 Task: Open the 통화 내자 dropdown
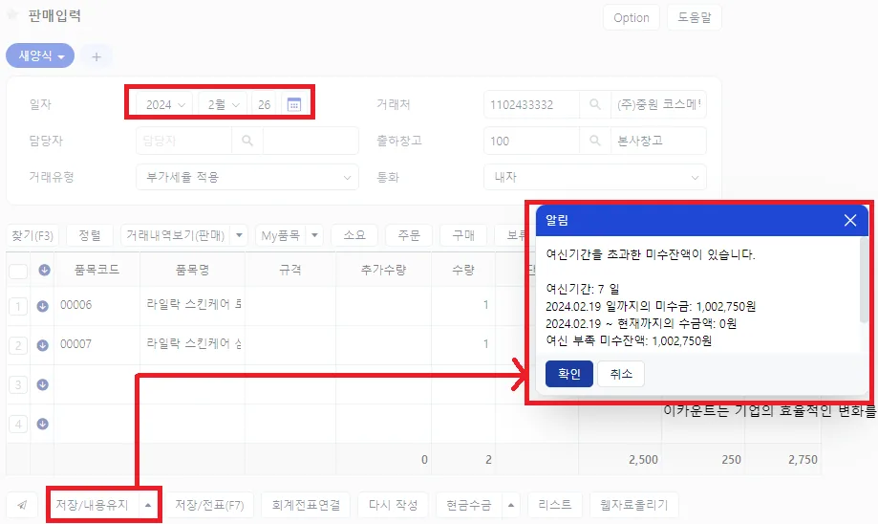[x=594, y=177]
